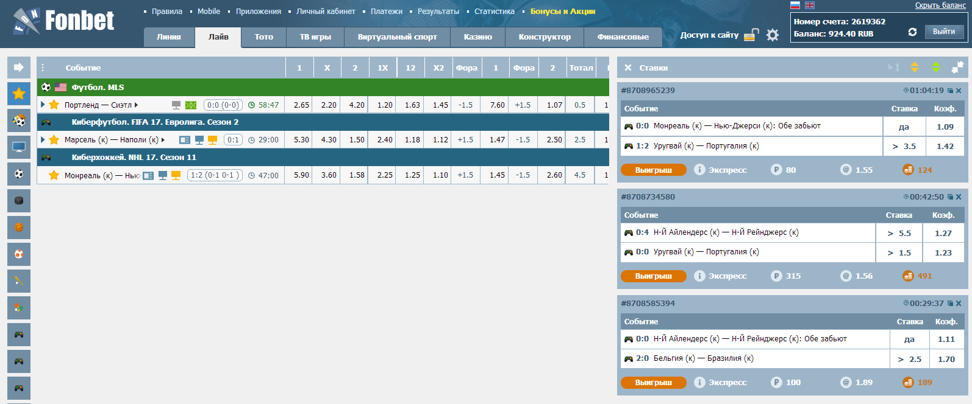Show favorites with the sidebar star icon

pyautogui.click(x=19, y=94)
